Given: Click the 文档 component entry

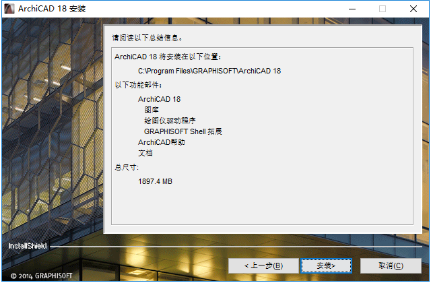Looking at the screenshot, I should click(145, 153).
